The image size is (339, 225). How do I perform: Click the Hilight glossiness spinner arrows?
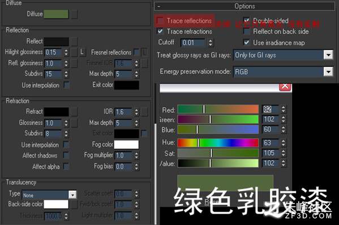pyautogui.click(x=66, y=52)
